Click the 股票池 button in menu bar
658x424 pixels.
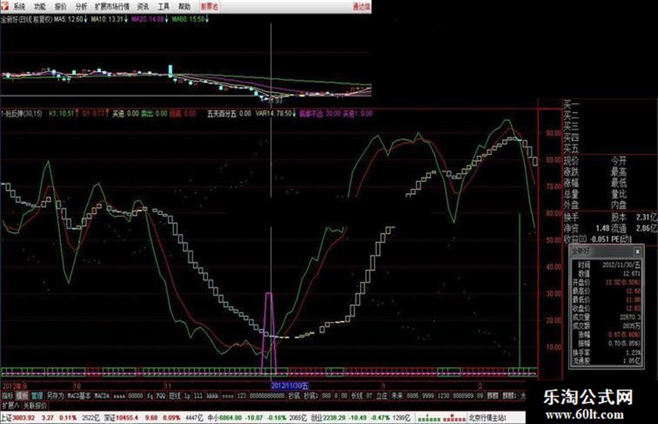[x=209, y=6]
